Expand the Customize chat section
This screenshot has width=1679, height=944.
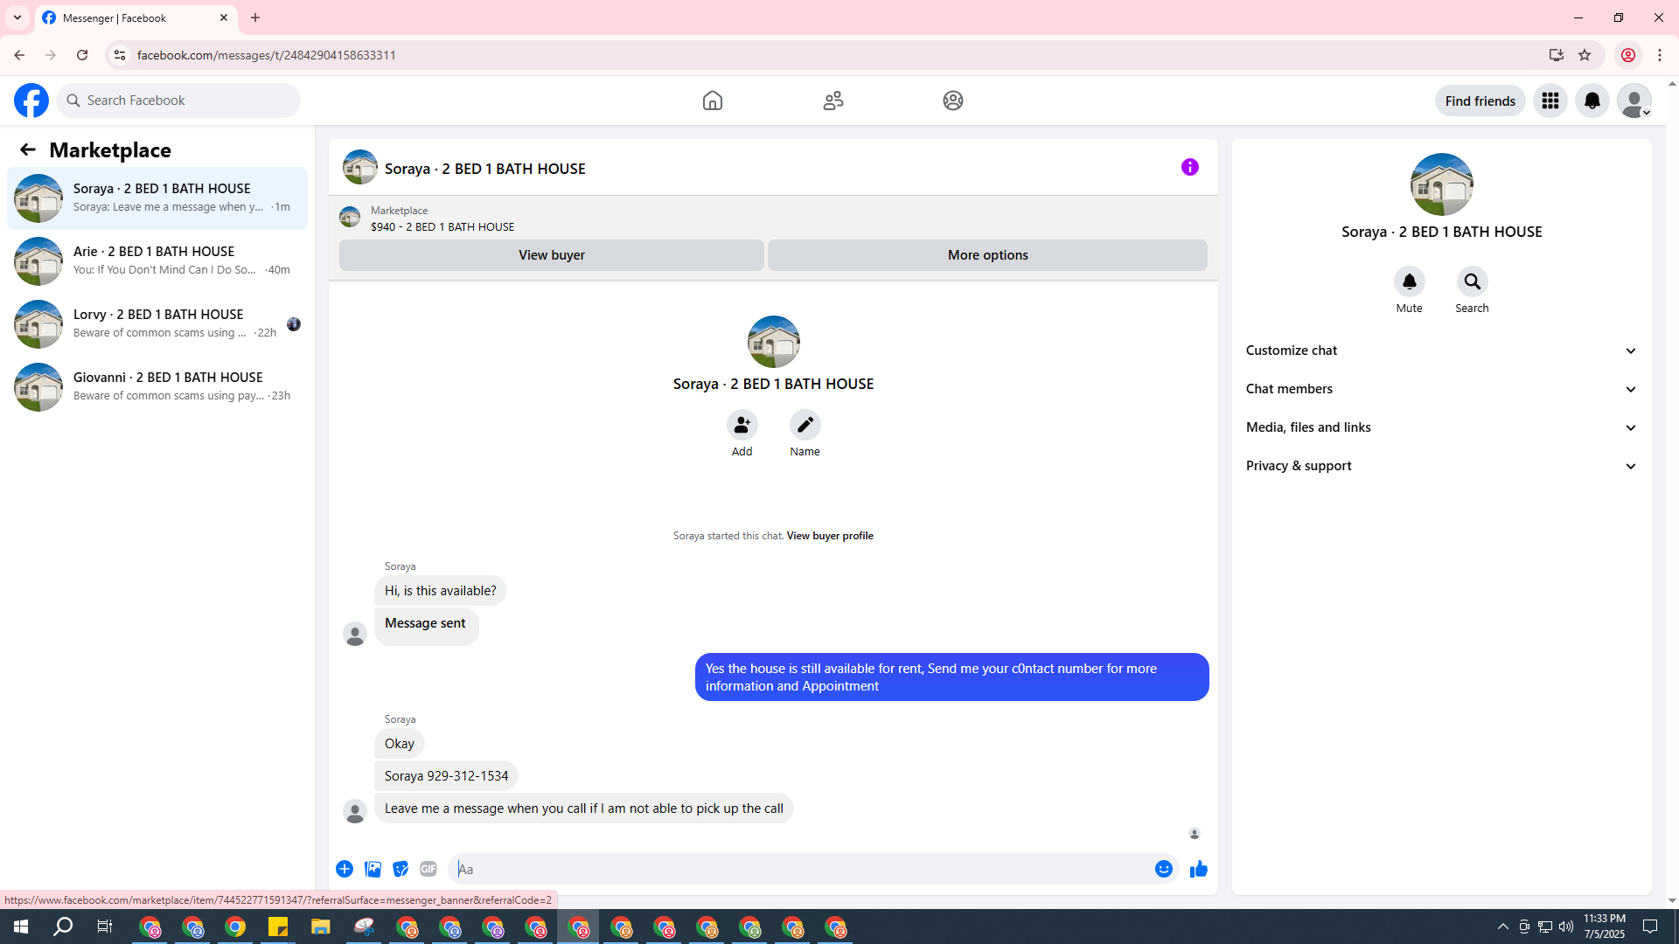point(1441,351)
